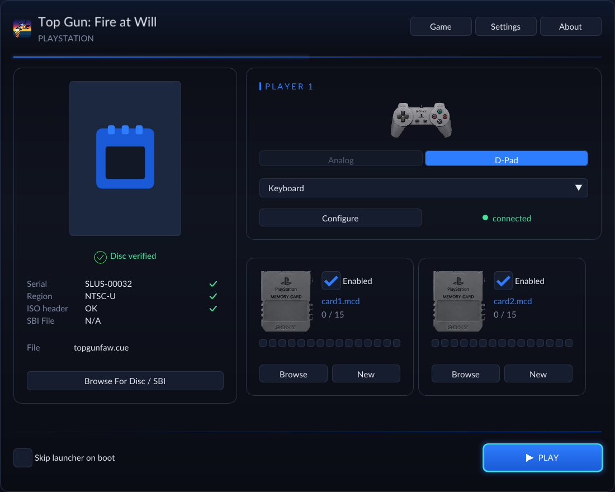Click the 0 / 15 count under card2.mcd
Screen dimensions: 615x492
505,315
